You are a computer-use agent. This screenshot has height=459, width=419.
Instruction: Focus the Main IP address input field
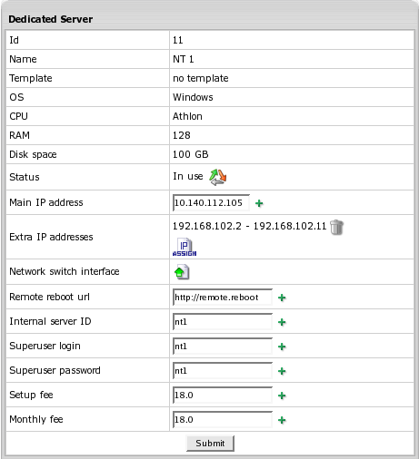pos(211,202)
